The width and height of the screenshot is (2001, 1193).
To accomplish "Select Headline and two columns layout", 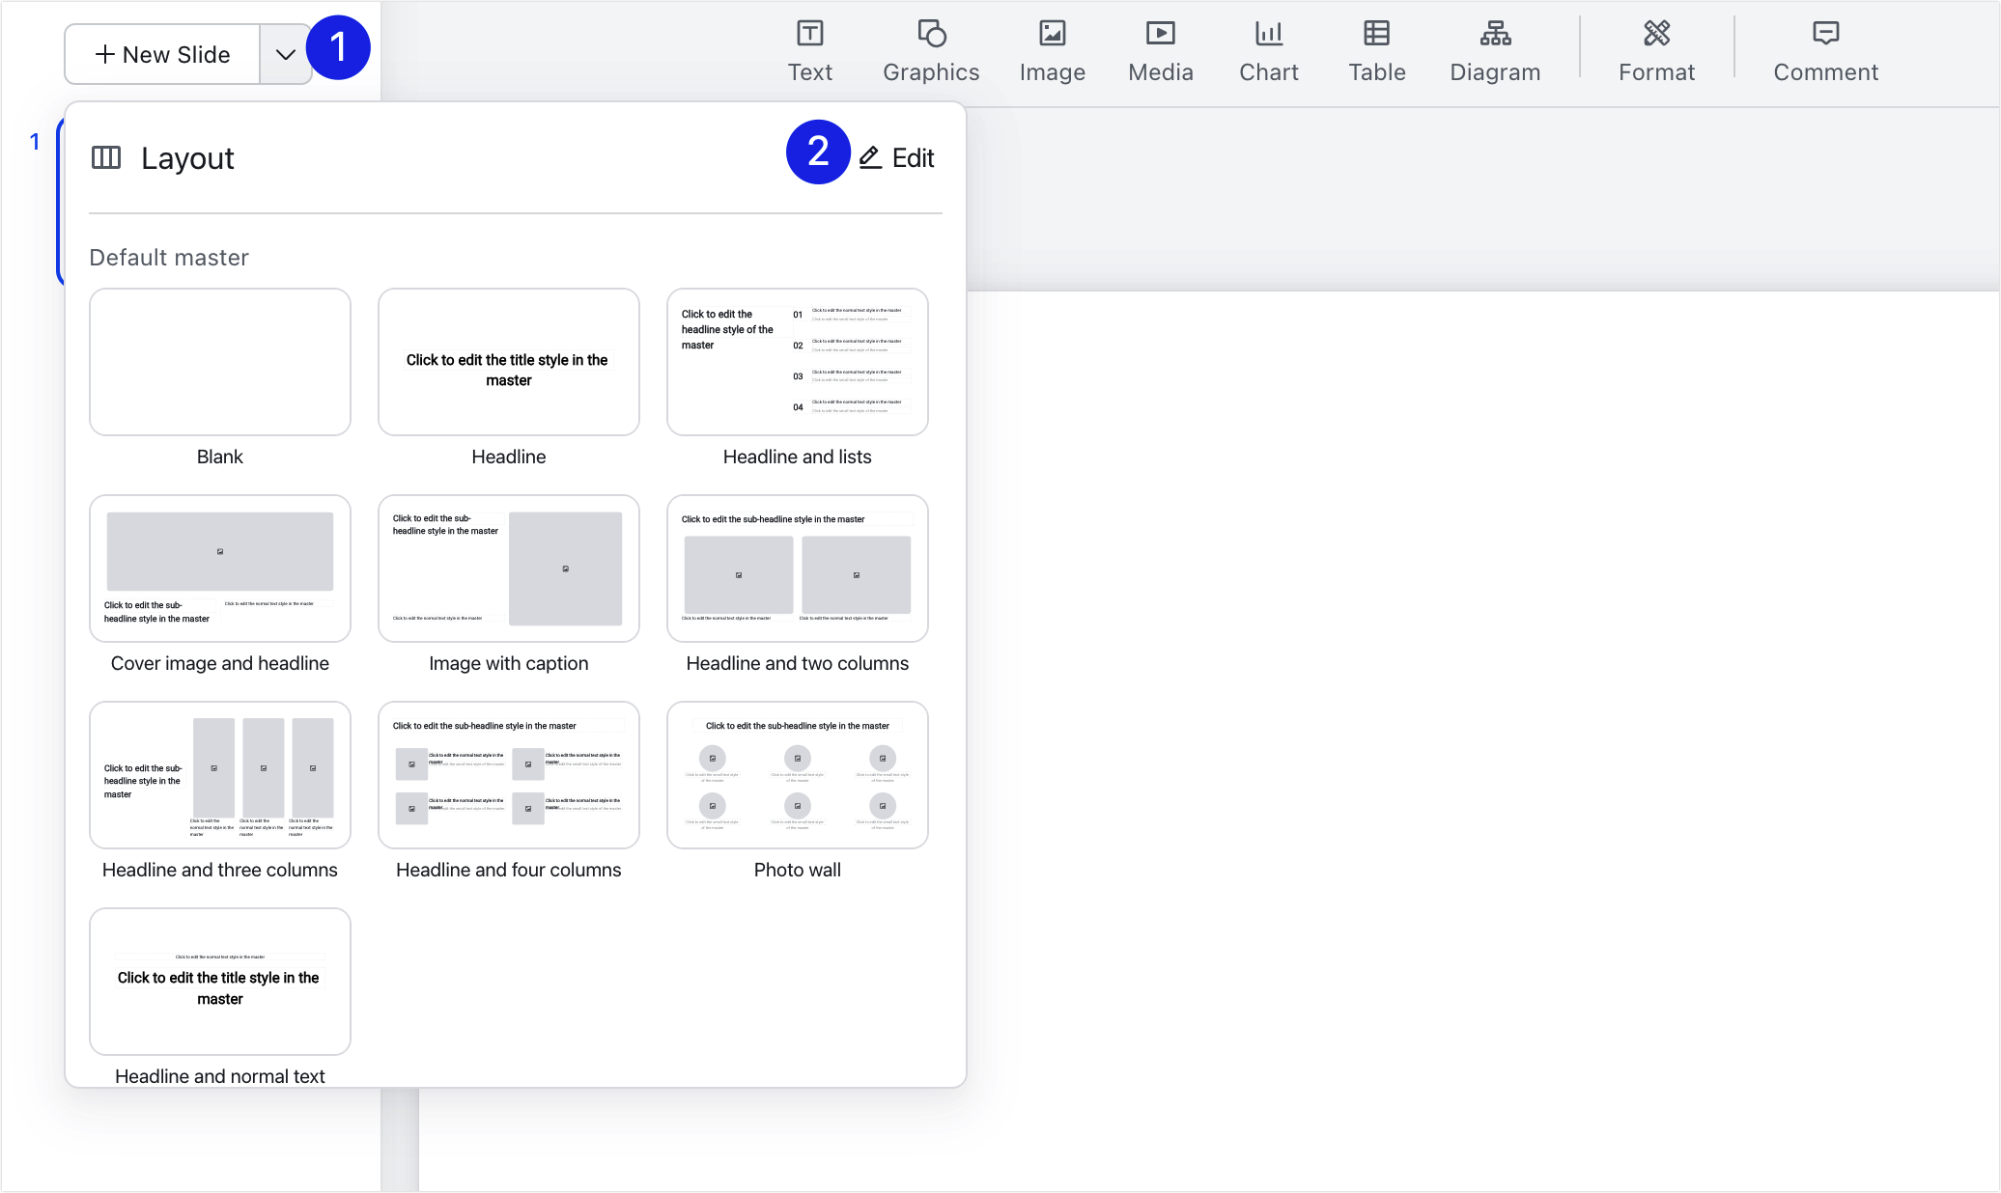I will (798, 569).
